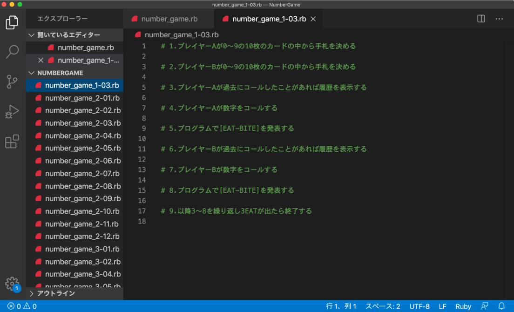Click line number 18 in gutter
The image size is (514, 312).
pos(142,221)
